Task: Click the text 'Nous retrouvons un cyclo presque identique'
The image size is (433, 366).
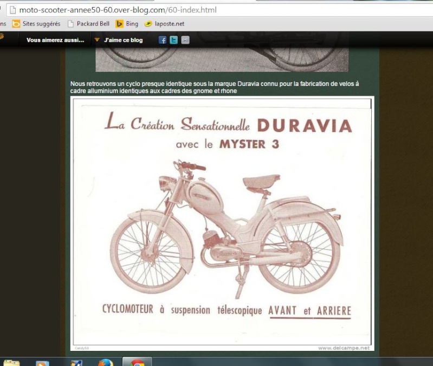Action: coord(131,84)
